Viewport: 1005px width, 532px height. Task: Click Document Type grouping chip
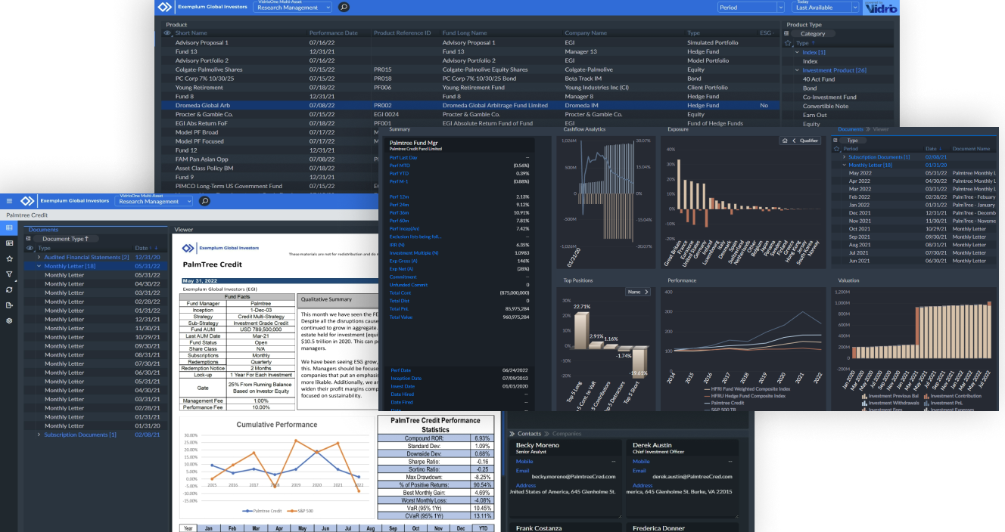click(67, 239)
